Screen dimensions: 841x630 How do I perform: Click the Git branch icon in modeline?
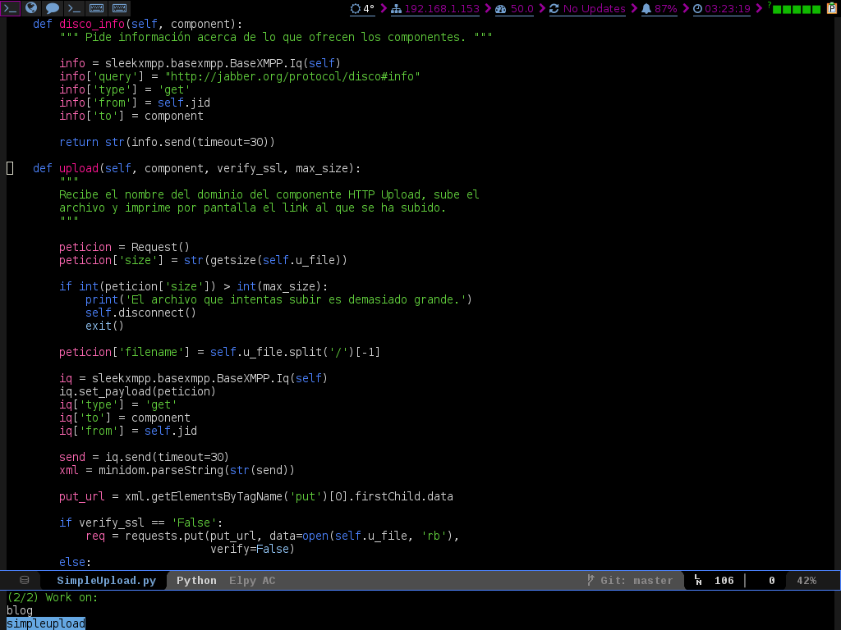tap(591, 580)
